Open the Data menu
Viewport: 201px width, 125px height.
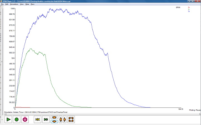[x=27, y=4]
